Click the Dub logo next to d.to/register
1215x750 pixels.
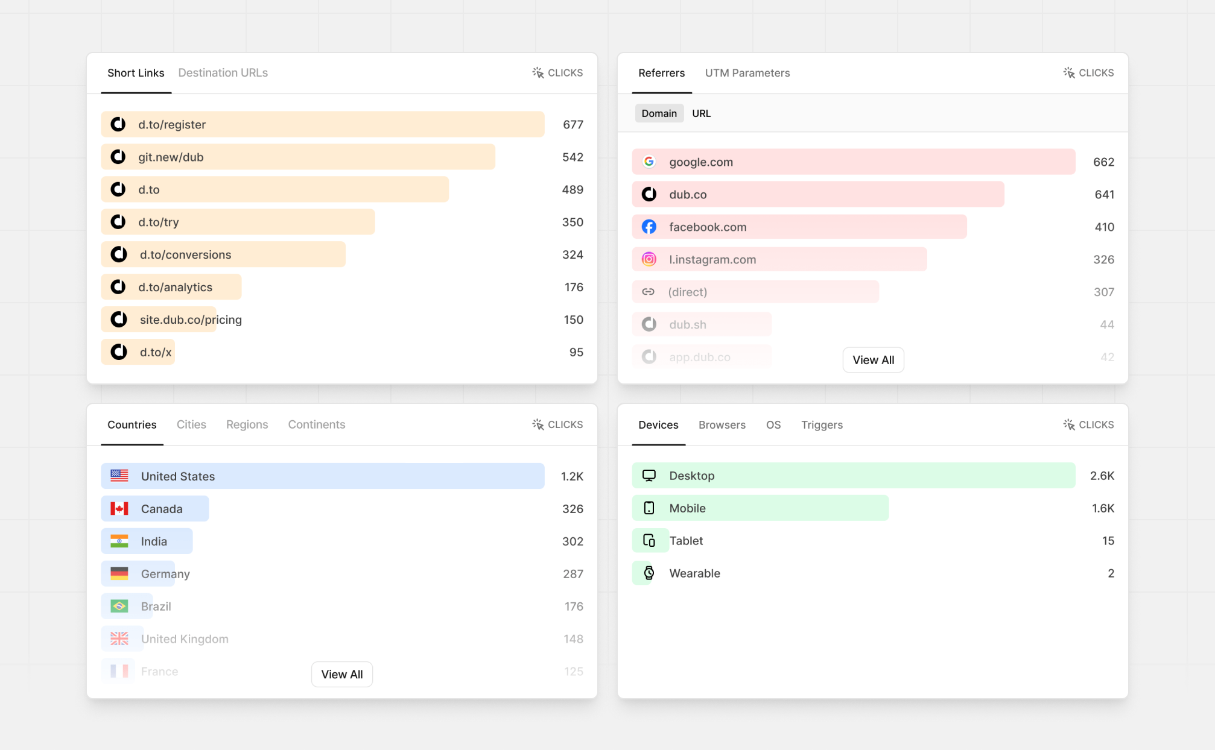tap(118, 124)
